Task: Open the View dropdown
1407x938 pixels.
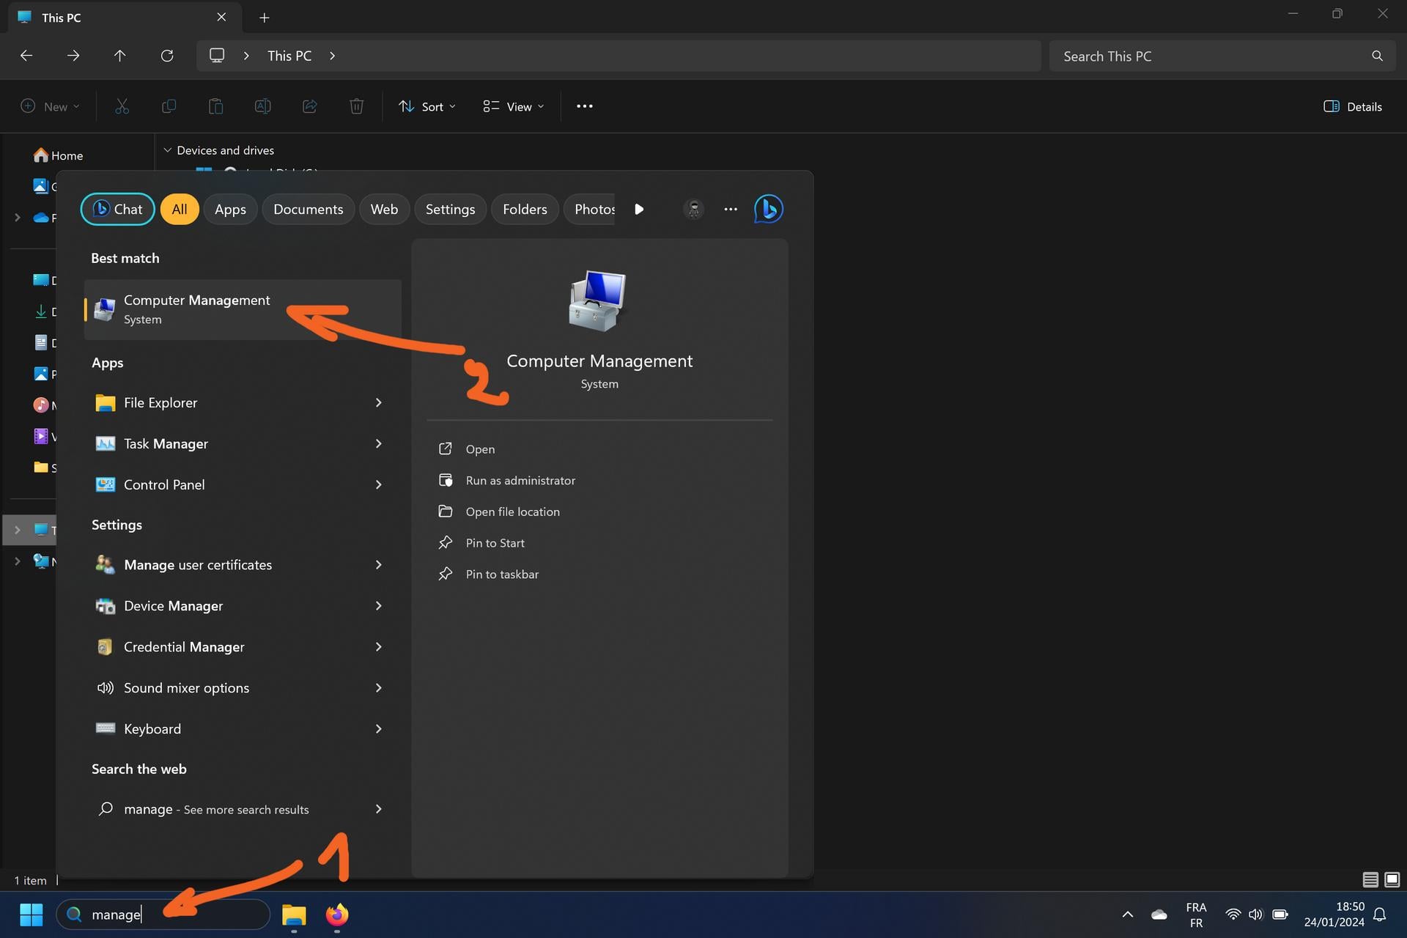Action: pyautogui.click(x=514, y=106)
